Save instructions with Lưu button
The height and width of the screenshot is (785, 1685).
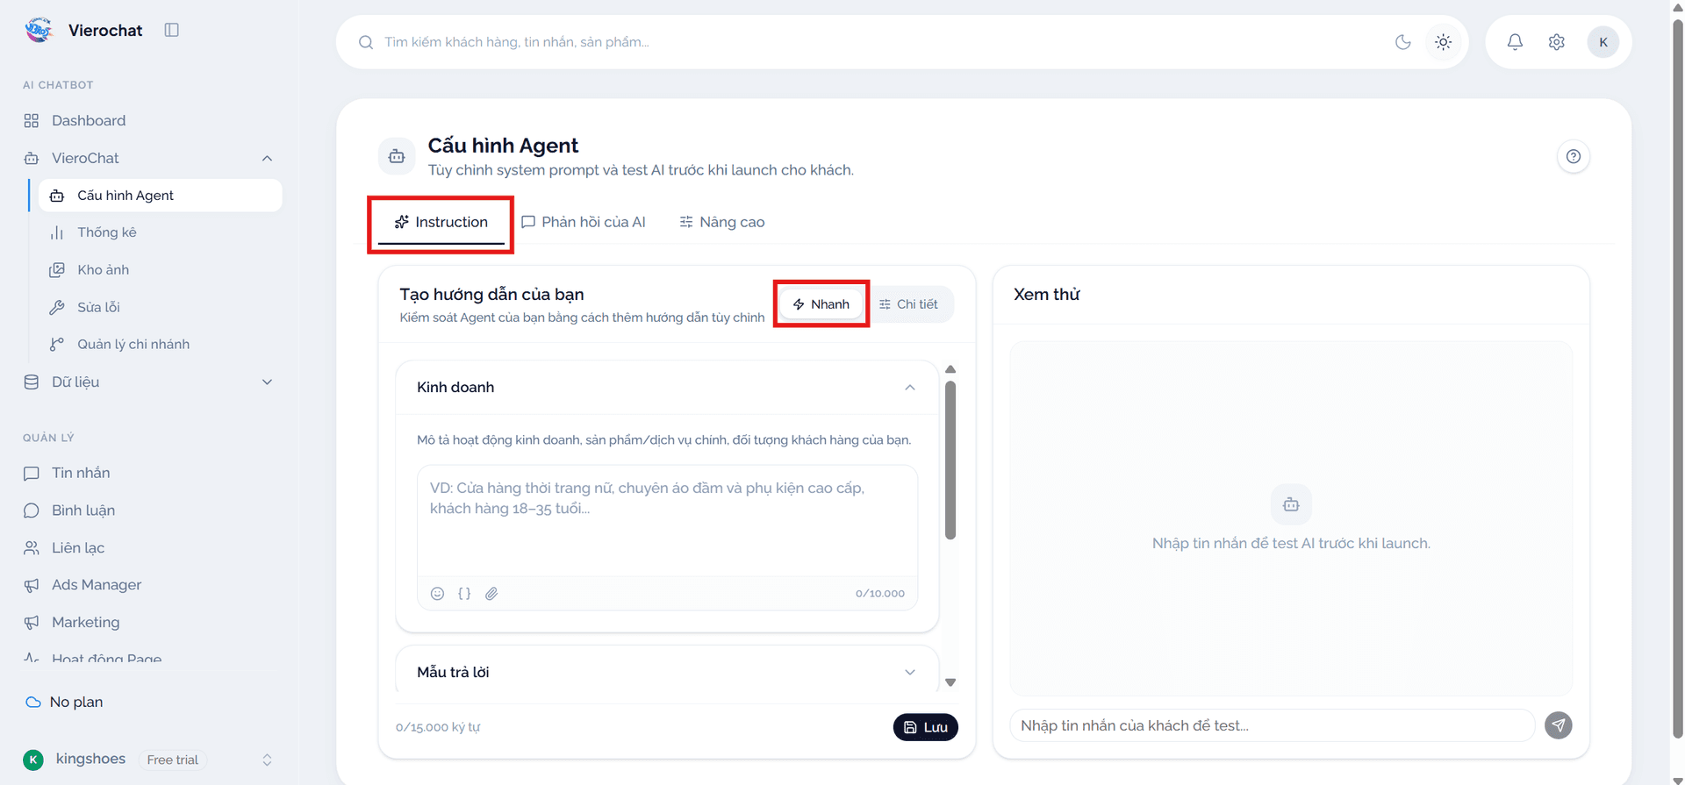(x=926, y=727)
